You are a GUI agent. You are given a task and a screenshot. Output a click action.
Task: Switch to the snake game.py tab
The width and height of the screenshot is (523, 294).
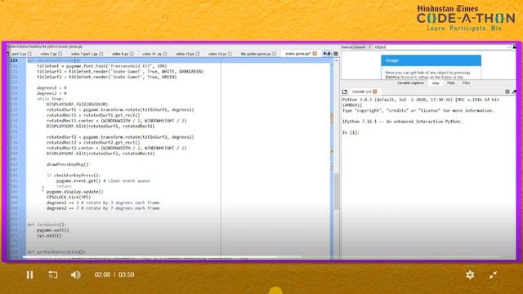(x=297, y=54)
